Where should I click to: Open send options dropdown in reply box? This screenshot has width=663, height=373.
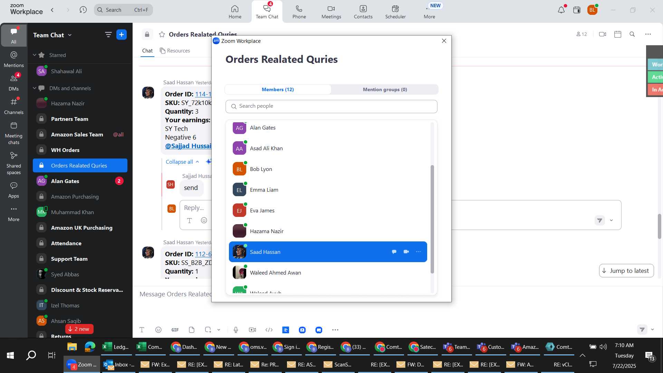[x=611, y=220]
